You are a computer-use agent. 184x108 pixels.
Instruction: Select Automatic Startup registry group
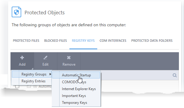[76, 75]
